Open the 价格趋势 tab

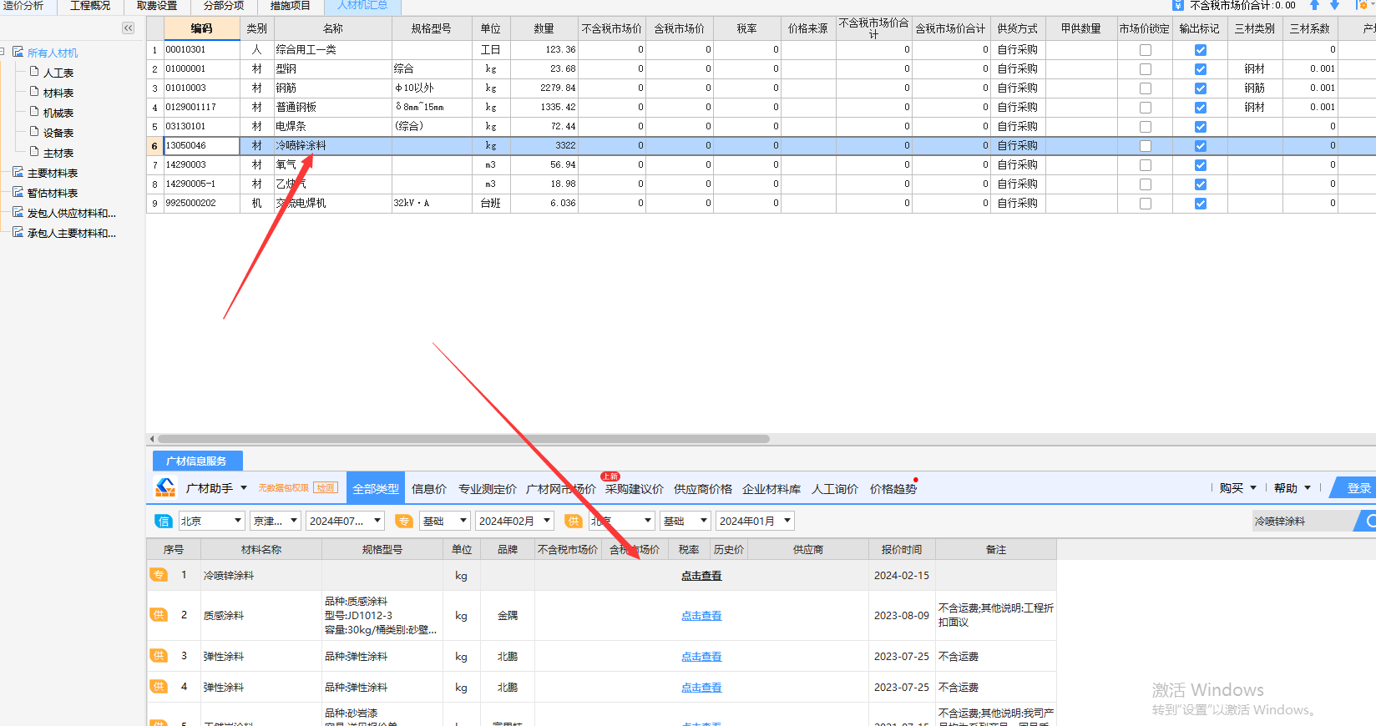coord(893,489)
